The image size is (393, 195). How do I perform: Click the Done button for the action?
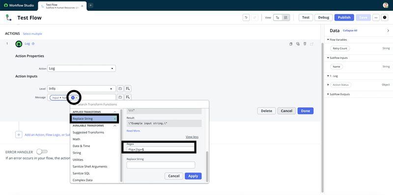point(305,111)
